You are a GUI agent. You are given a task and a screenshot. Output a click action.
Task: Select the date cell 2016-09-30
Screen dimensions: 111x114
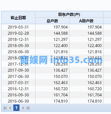point(18,95)
